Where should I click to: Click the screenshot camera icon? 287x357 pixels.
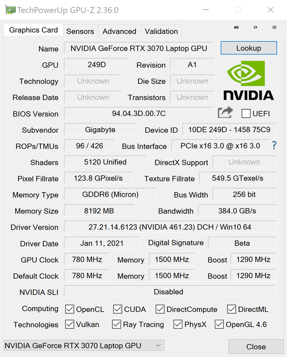click(x=236, y=27)
